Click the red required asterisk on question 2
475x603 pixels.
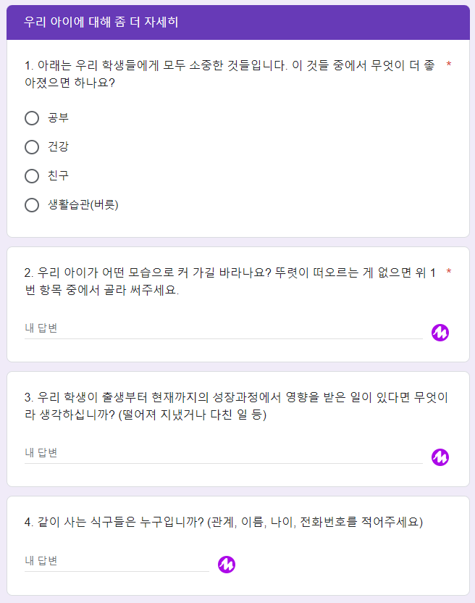pos(448,272)
